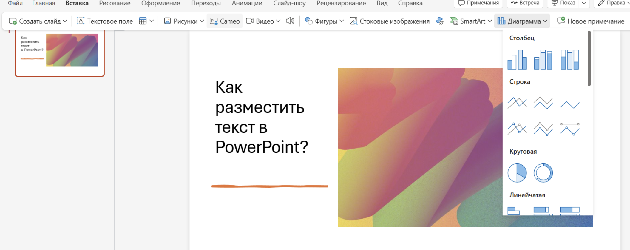Click the Круговая section heading

[x=523, y=151]
